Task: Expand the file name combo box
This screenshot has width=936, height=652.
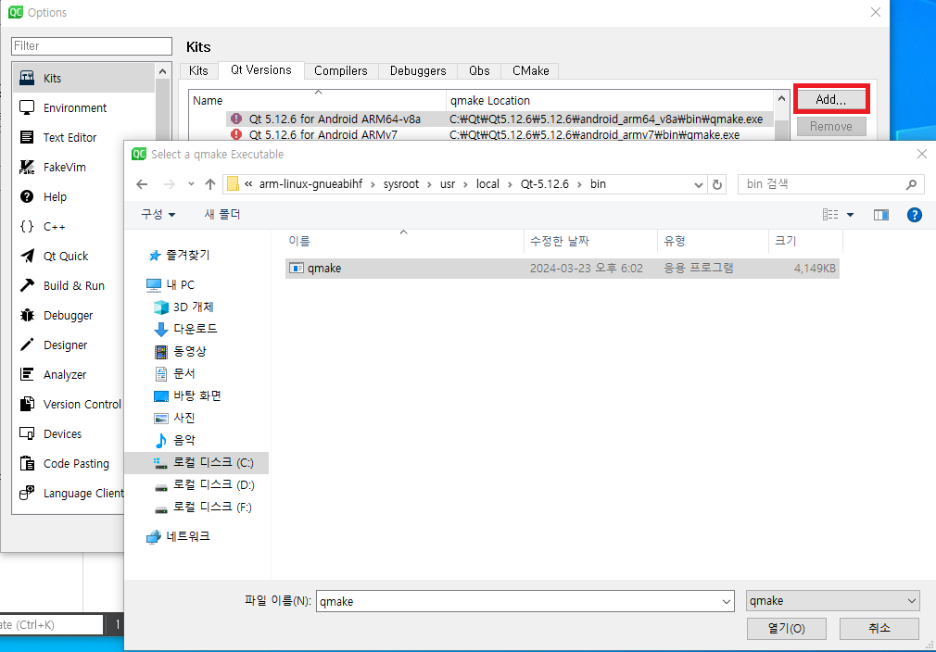Action: pyautogui.click(x=727, y=600)
